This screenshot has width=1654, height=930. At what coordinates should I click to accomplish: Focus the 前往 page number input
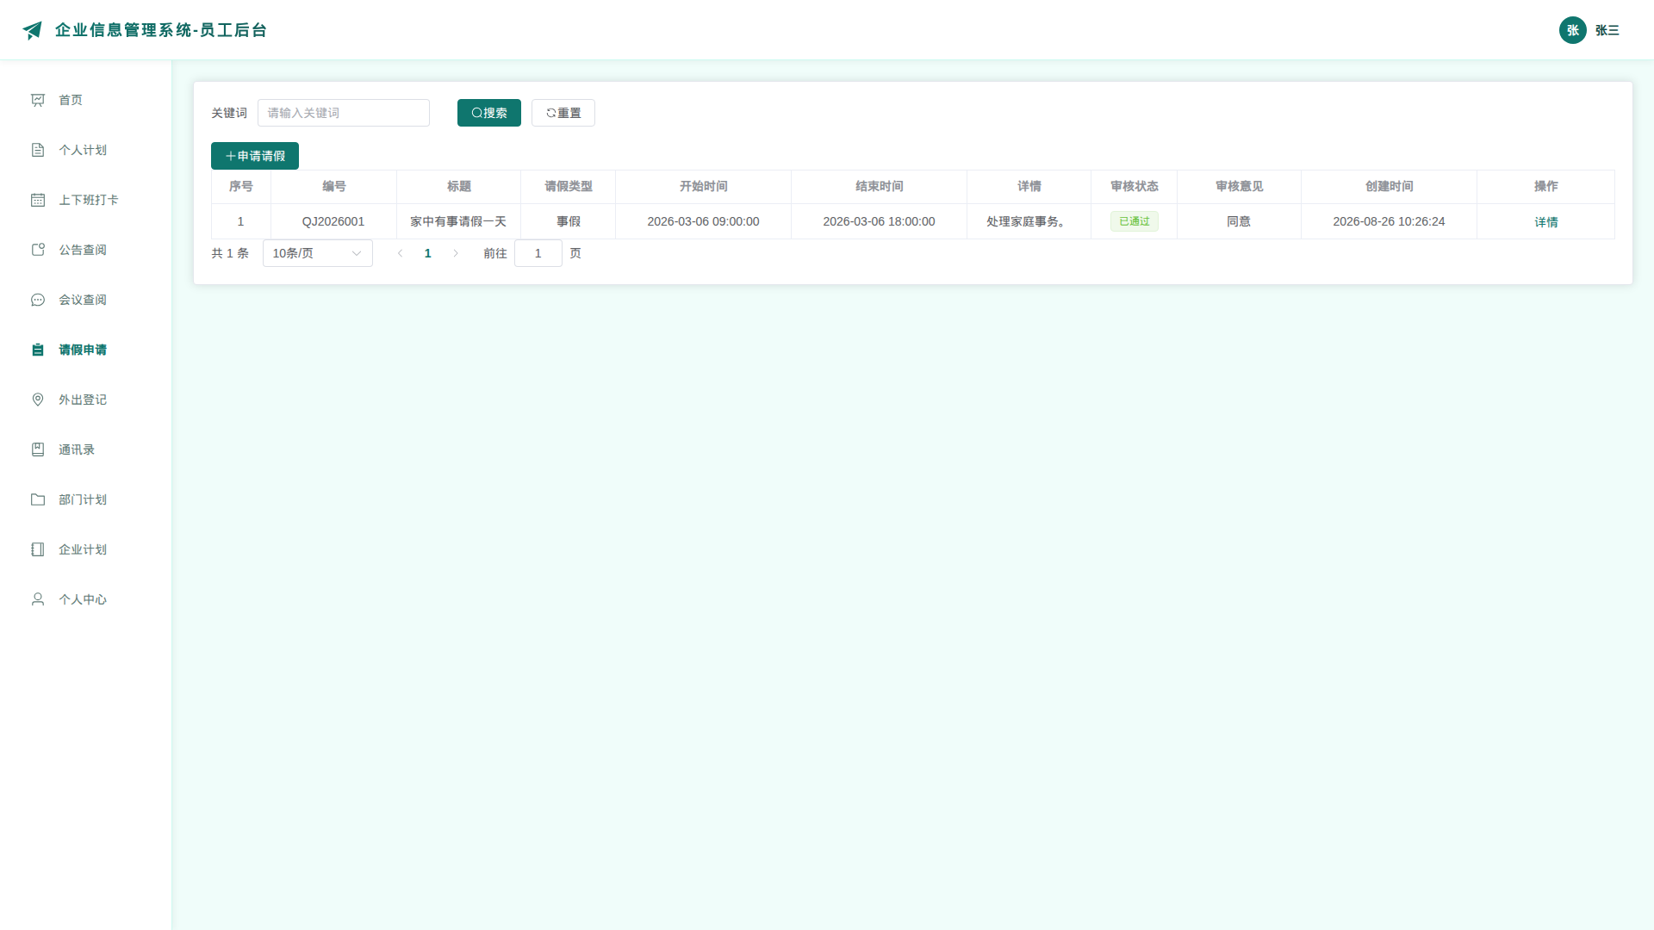(538, 253)
